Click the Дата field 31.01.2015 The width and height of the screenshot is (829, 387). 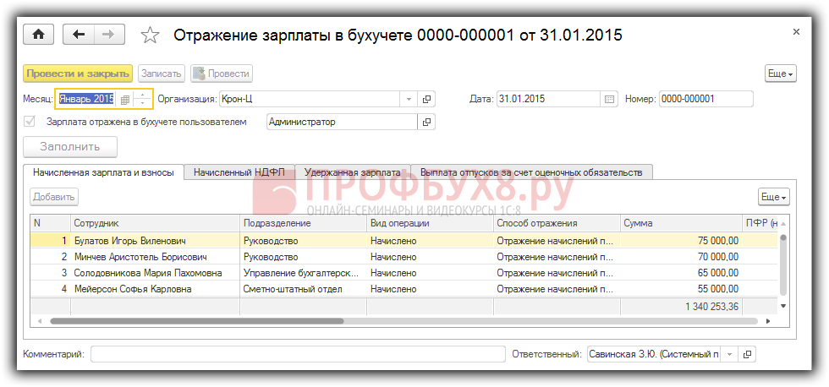point(548,99)
